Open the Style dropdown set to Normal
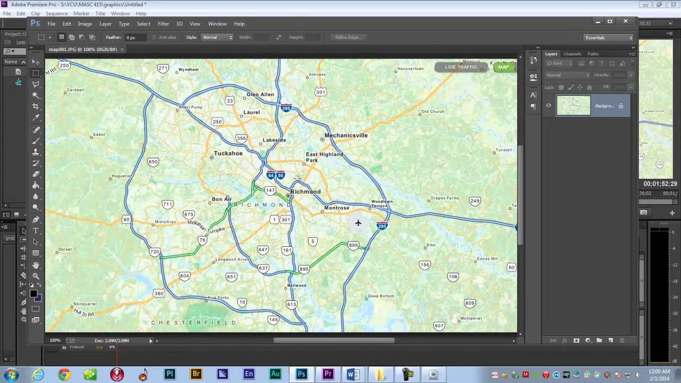 tap(217, 37)
